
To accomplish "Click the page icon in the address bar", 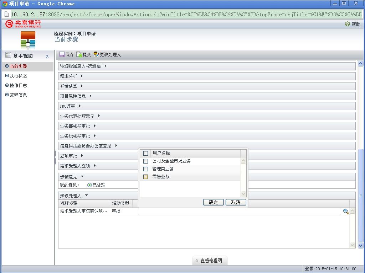I will [x=6, y=14].
